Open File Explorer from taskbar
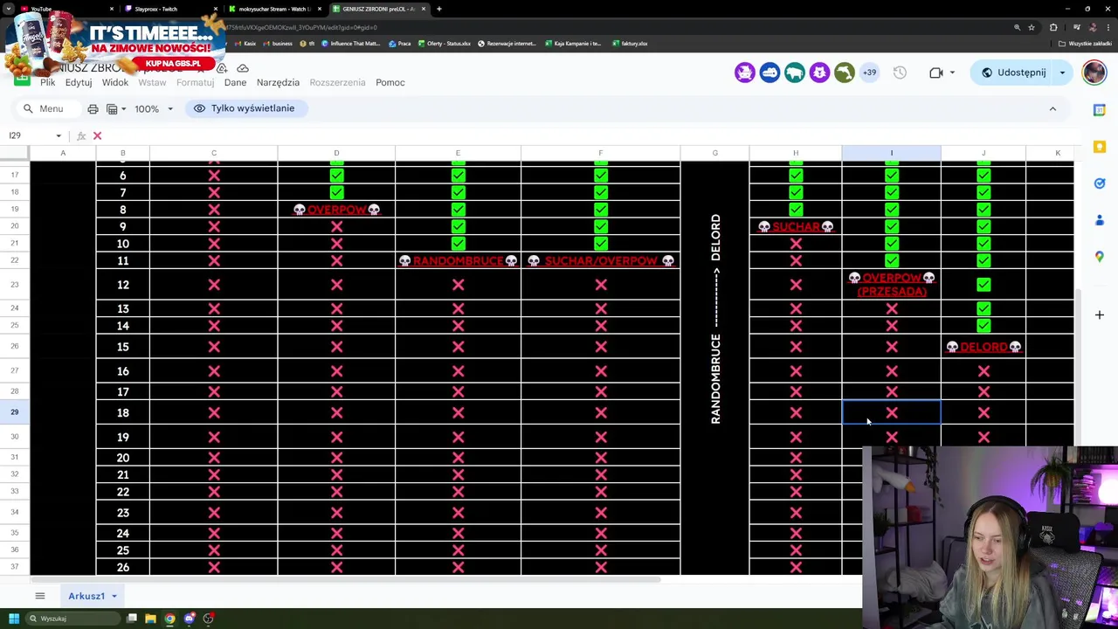1118x629 pixels. 150,619
